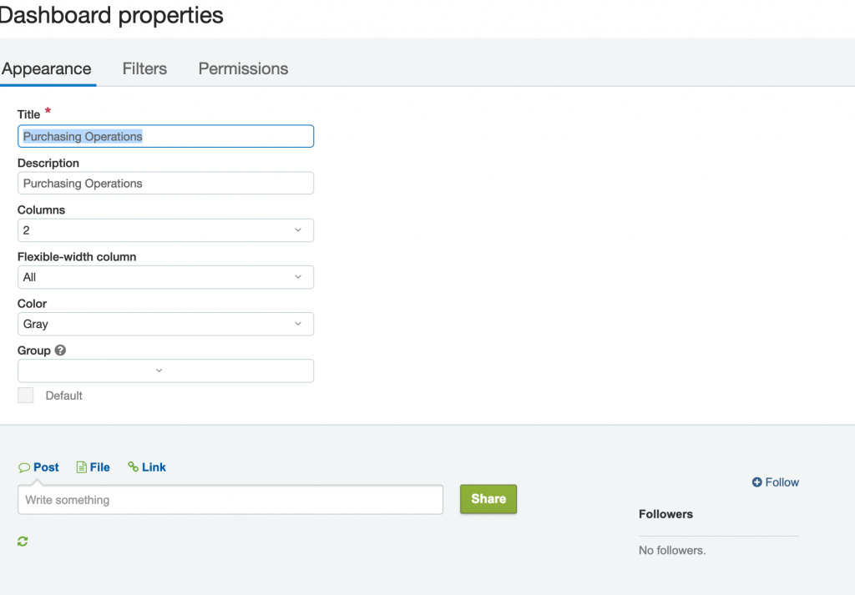
Task: Click into the Description field
Action: (165, 184)
